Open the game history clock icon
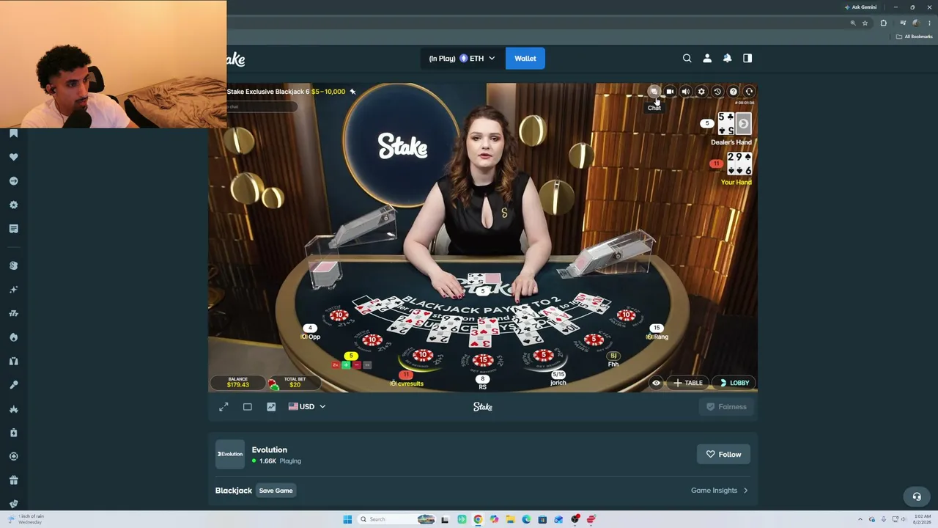The width and height of the screenshot is (938, 528). coord(717,92)
